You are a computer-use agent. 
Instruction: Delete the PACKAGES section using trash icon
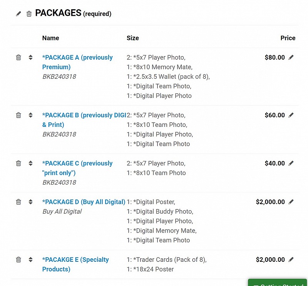(x=29, y=14)
